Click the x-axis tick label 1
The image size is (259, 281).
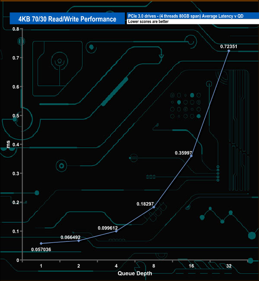tap(41, 266)
